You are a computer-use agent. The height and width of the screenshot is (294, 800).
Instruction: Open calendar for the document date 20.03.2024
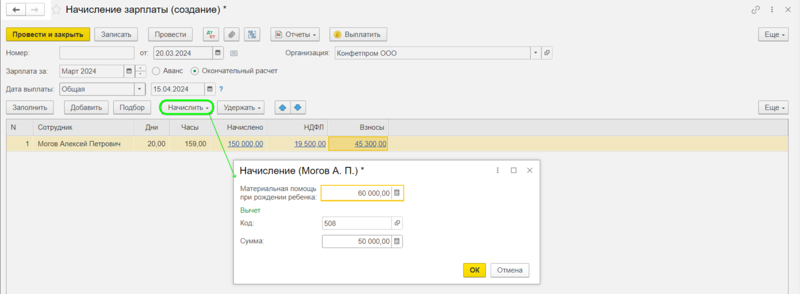pos(218,53)
